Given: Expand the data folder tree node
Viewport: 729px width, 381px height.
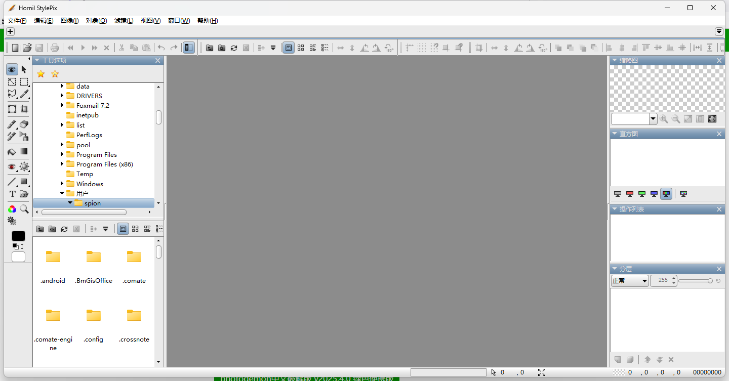Looking at the screenshot, I should (x=62, y=86).
